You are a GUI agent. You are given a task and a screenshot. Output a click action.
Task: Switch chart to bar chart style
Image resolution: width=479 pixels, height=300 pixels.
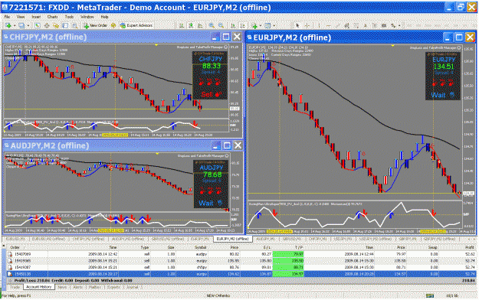click(x=181, y=25)
